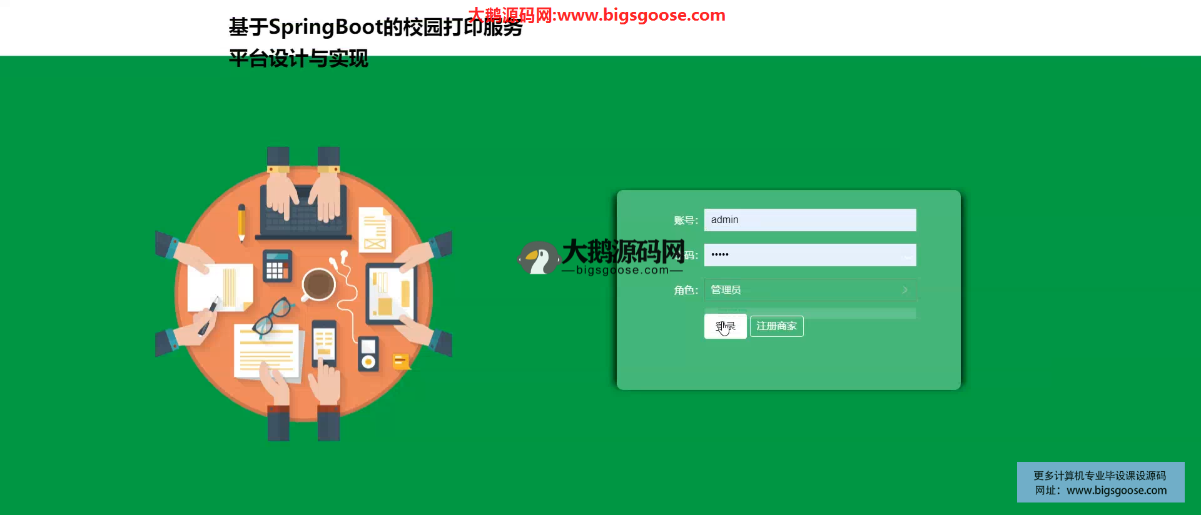Open the red www.bigsgoose.com link at top
The width and height of the screenshot is (1201, 515).
point(641,15)
